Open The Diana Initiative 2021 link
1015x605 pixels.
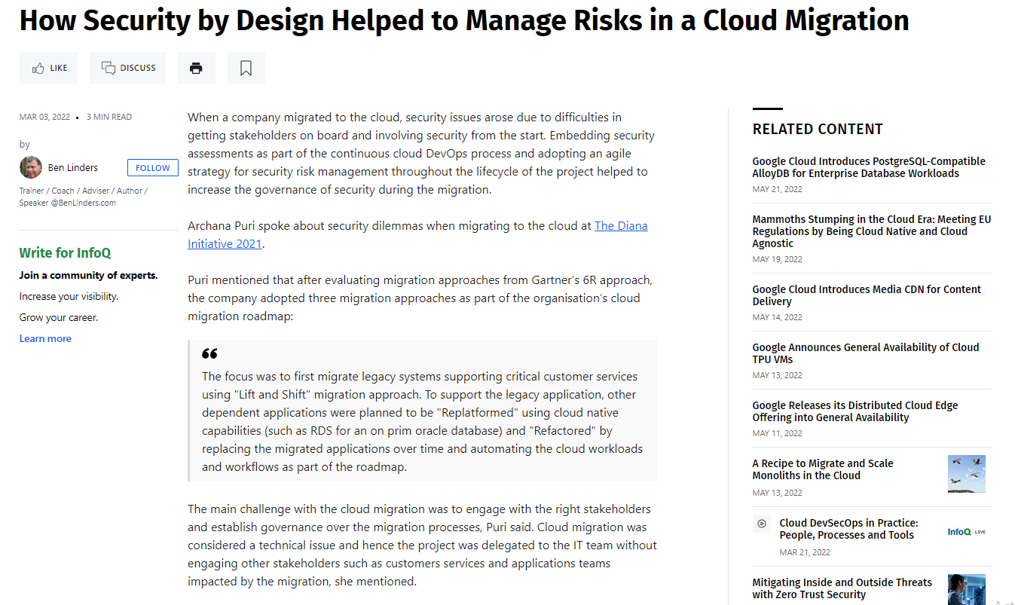620,225
